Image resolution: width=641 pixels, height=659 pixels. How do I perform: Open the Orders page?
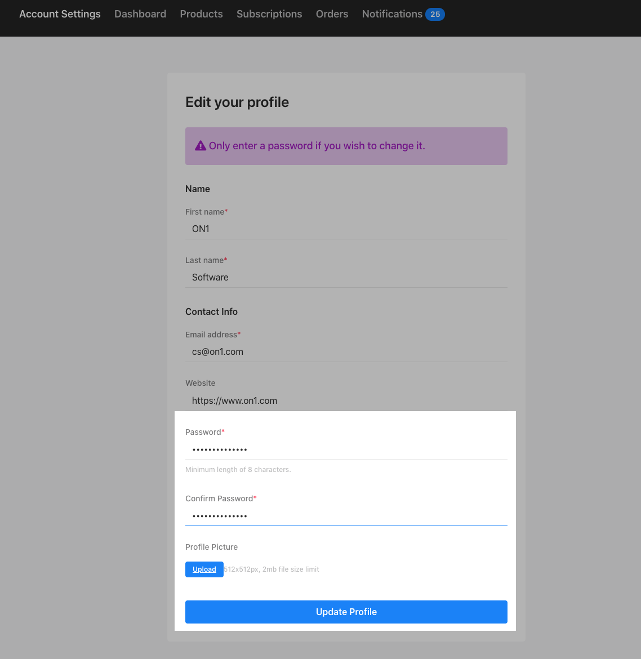[x=332, y=14]
